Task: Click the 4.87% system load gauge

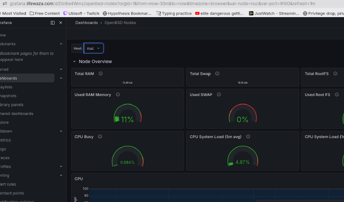Action: click(243, 156)
